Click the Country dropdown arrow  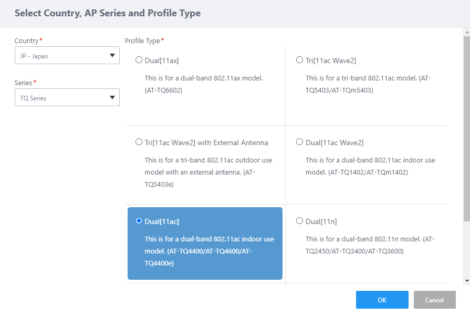click(112, 56)
